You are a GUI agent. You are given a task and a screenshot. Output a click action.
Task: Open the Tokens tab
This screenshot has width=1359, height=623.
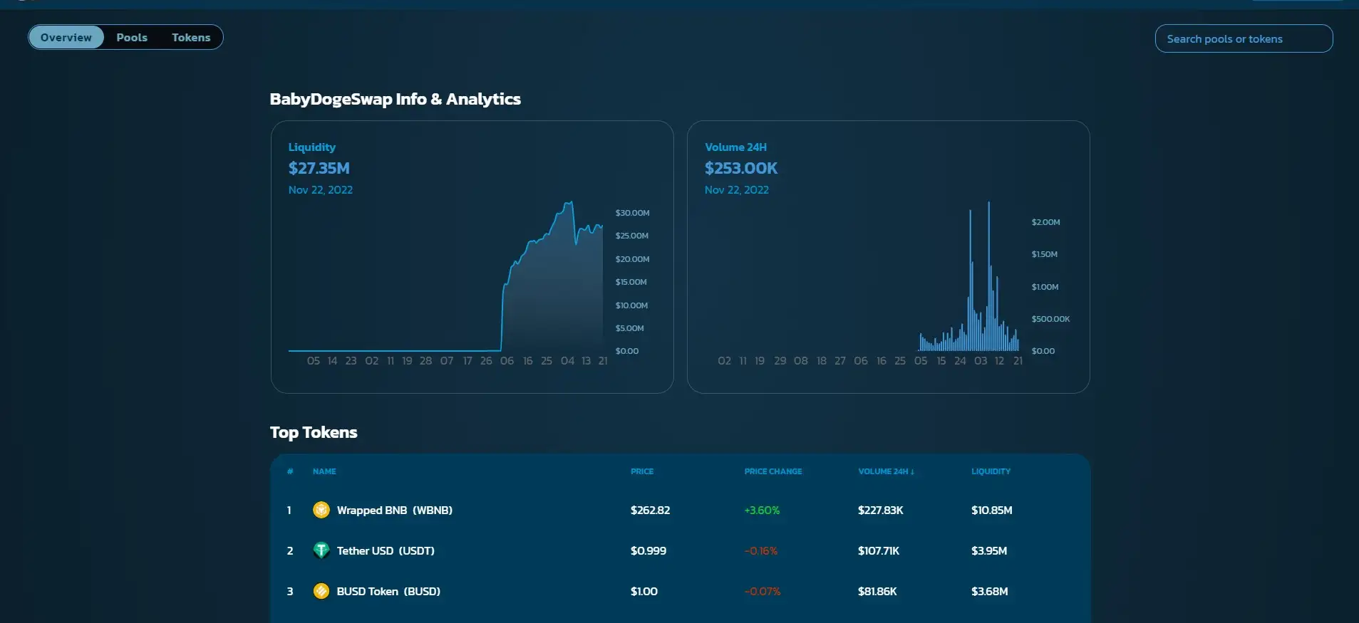[x=191, y=38]
